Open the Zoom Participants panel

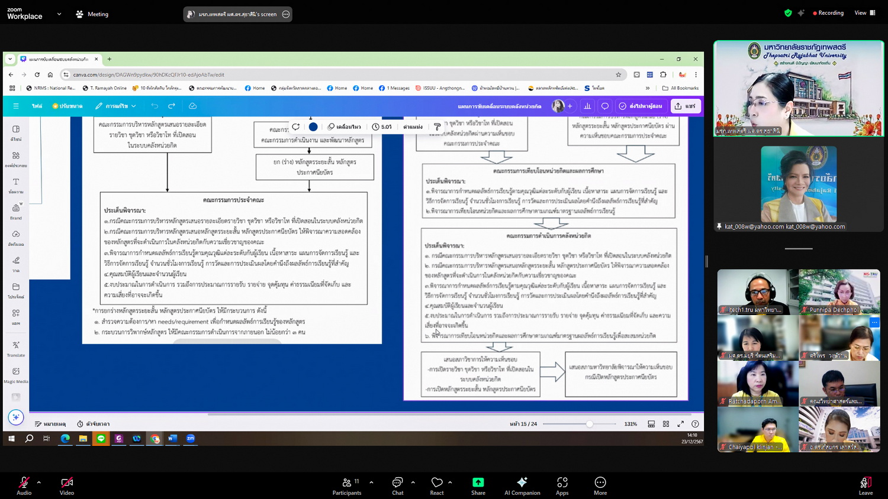347,485
